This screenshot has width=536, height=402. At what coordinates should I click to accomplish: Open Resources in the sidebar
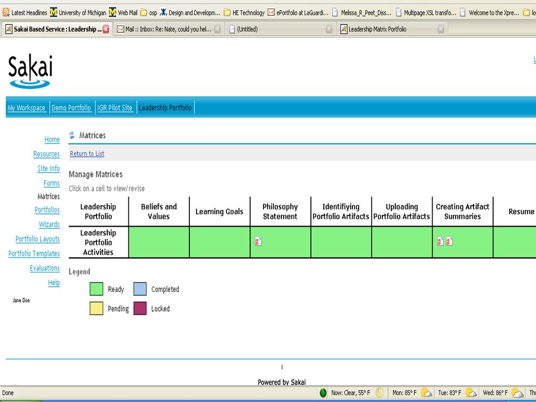46,154
